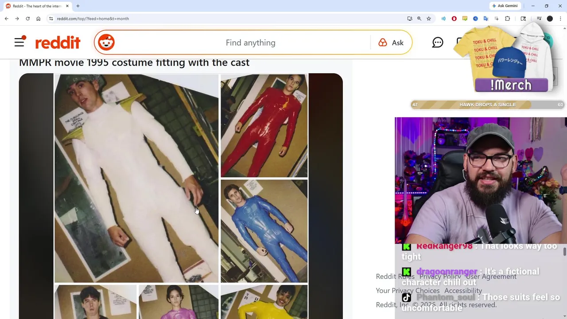This screenshot has width=567, height=319.
Task: Click the address bar URL
Action: click(93, 19)
